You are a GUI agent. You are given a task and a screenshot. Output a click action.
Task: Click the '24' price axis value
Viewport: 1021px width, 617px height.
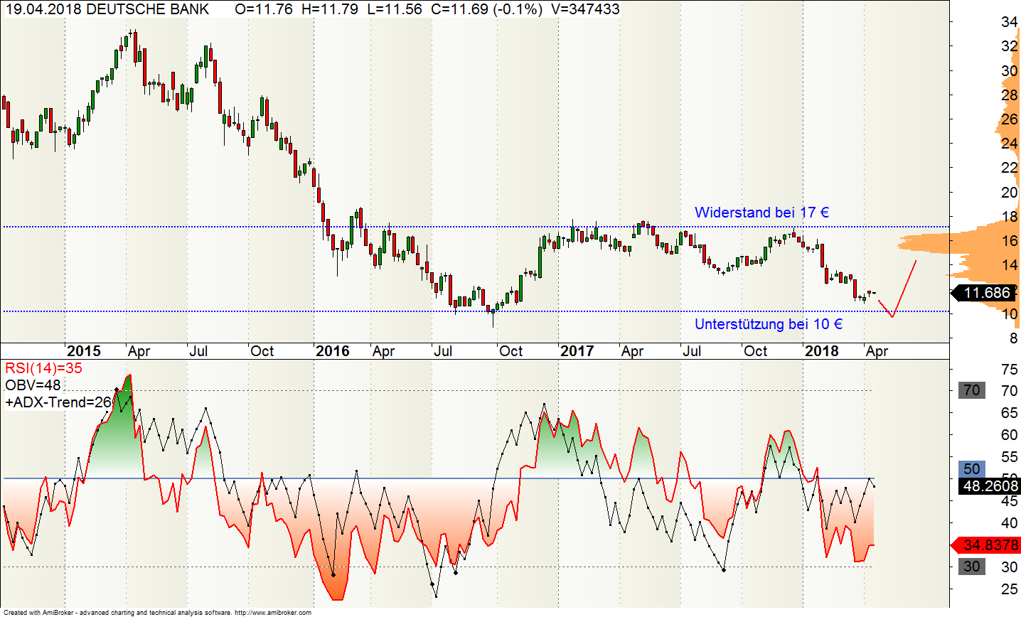(1009, 144)
